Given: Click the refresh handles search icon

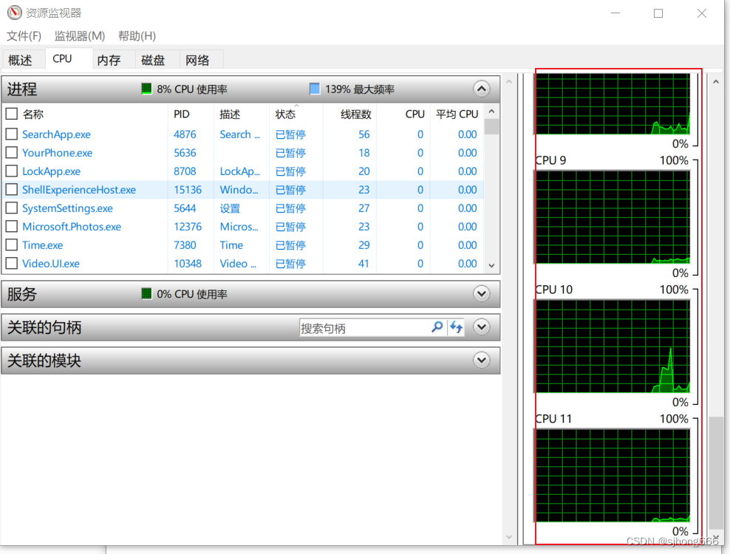Looking at the screenshot, I should pos(457,326).
